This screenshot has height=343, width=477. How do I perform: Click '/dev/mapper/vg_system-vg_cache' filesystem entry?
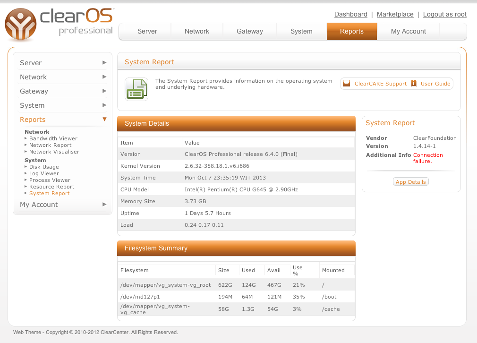coord(155,309)
